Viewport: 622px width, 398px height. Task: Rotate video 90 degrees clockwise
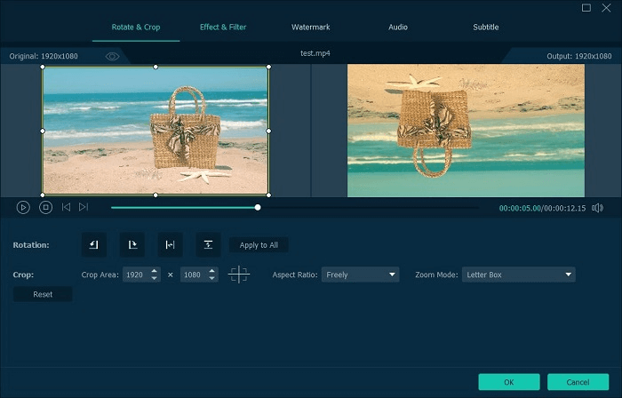(x=132, y=244)
